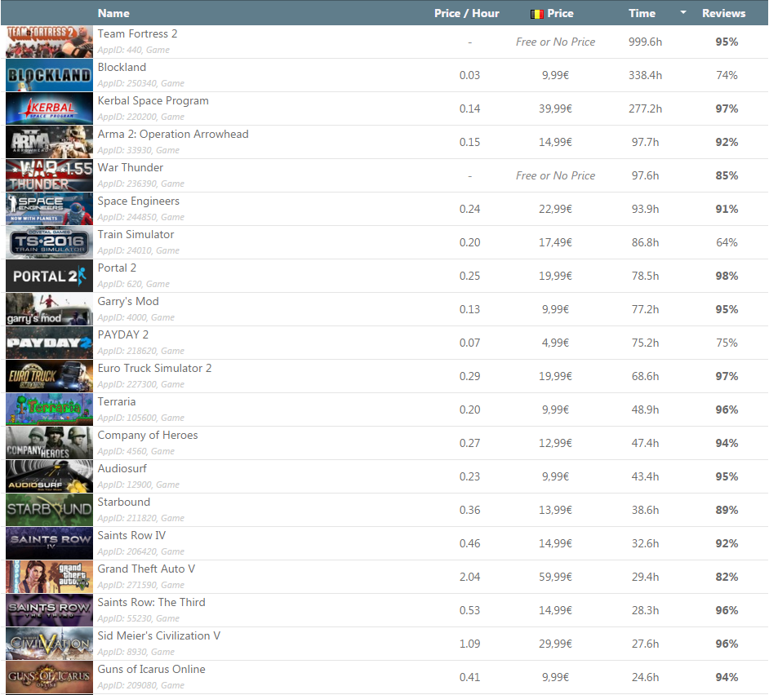Open the Space Engineers thumbnail
769x695 pixels.
pyautogui.click(x=49, y=209)
